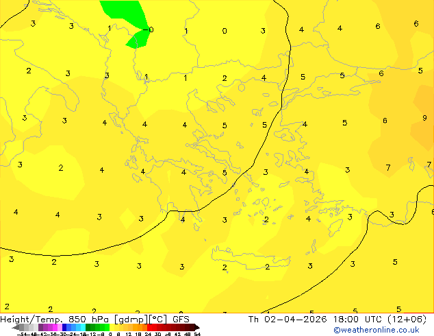Click the weatheronline.co.uk copyright link
Image resolution: width=434 pixels, height=336 pixels.
coord(376,330)
